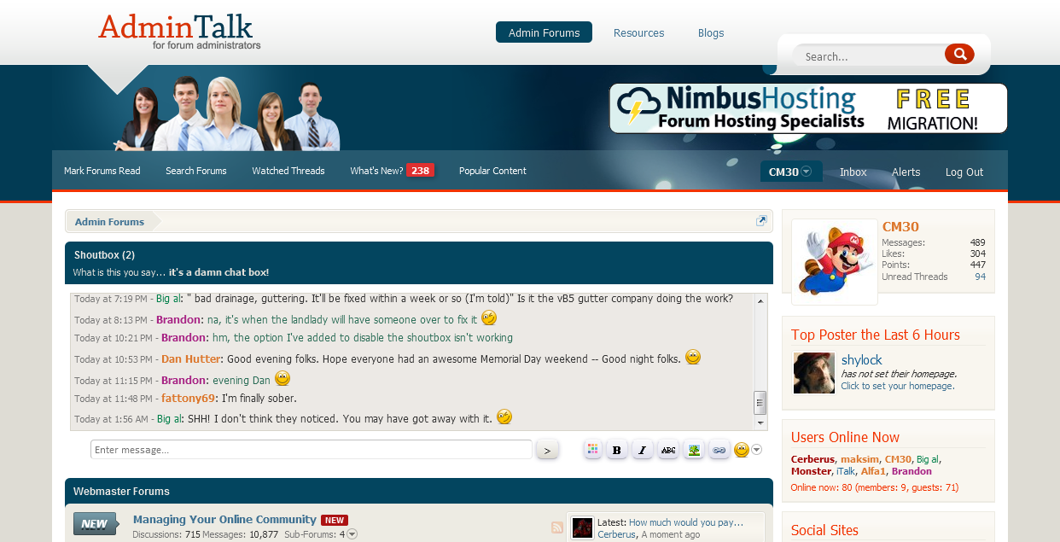The width and height of the screenshot is (1060, 542).
Task: Open Monster in Users Online Now
Action: (x=811, y=471)
